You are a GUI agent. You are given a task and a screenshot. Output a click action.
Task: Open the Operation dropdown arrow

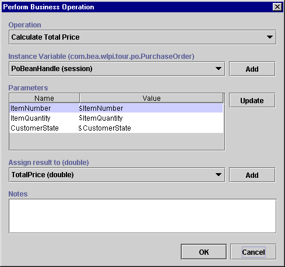point(270,37)
